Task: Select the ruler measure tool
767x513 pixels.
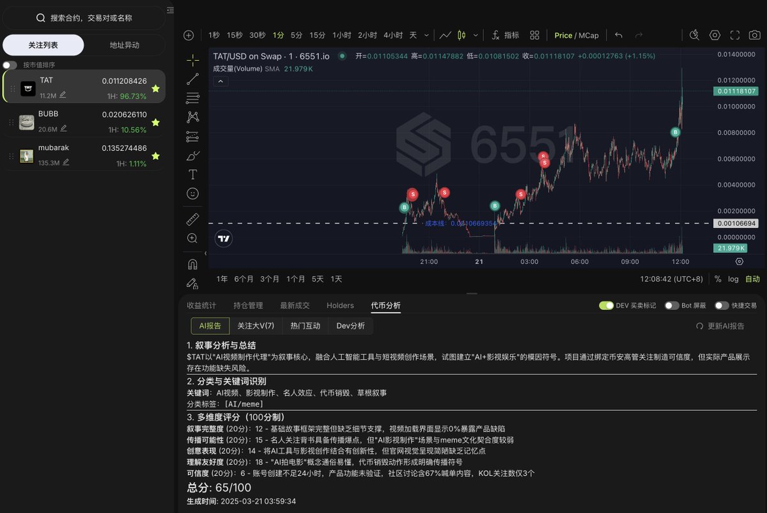Action: pos(192,219)
